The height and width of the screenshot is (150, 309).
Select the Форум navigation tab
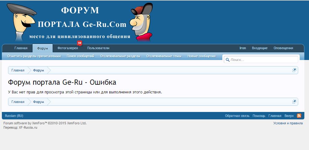pyautogui.click(x=42, y=48)
